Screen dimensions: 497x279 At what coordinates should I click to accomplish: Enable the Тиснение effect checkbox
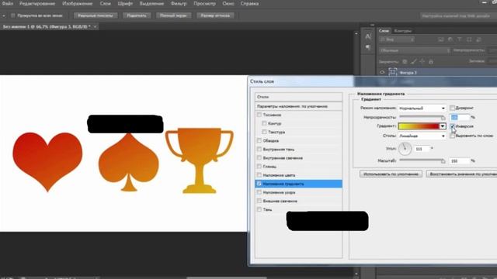[259, 115]
